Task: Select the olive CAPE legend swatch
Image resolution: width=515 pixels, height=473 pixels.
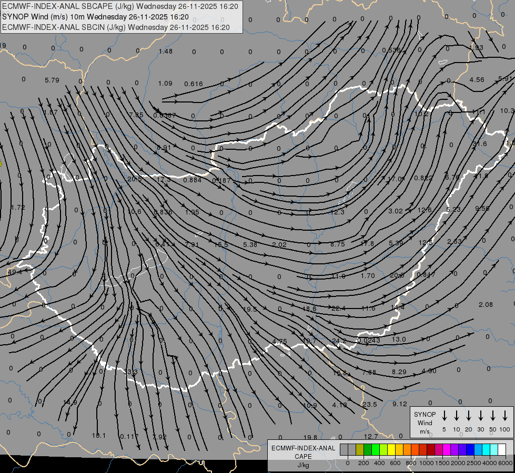Action: click(360, 450)
